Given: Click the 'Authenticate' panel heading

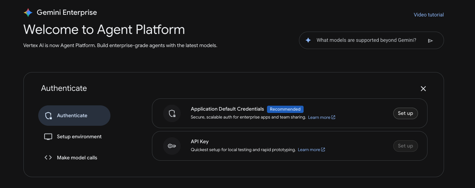Looking at the screenshot, I should coord(64,88).
